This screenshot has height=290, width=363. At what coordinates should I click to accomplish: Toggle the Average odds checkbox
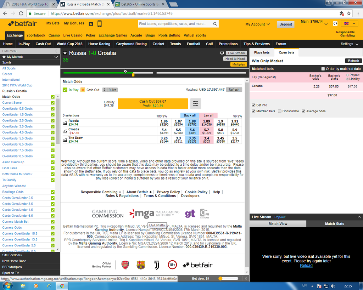303,111
